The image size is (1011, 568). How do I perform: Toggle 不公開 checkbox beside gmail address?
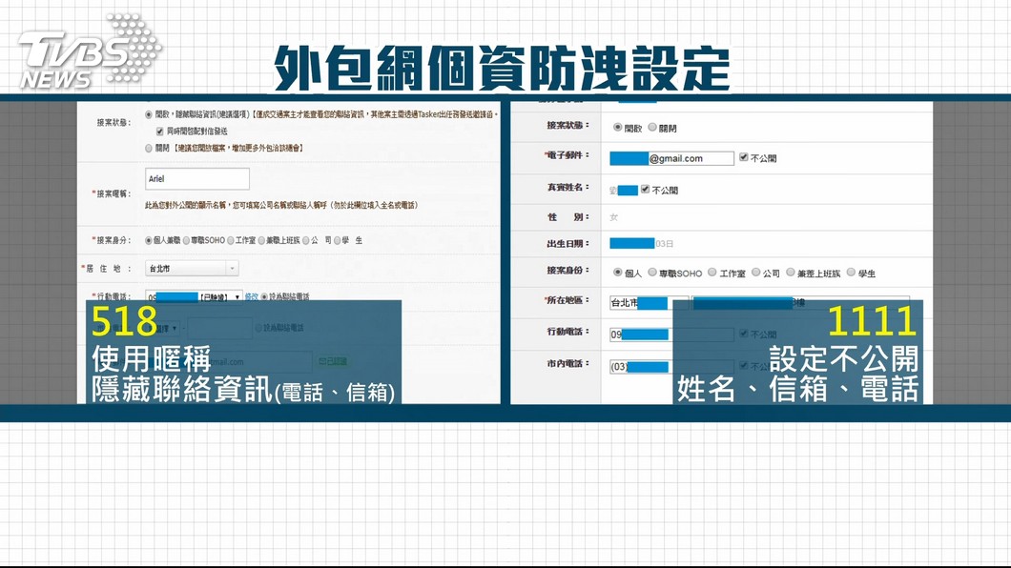(x=743, y=157)
